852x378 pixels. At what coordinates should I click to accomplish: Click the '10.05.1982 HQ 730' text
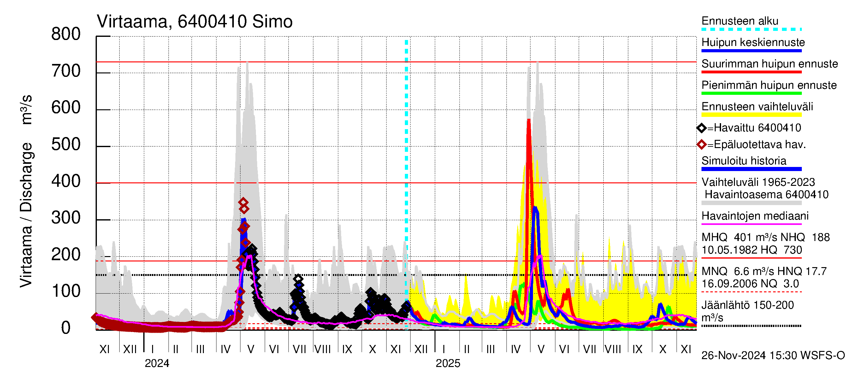point(752,249)
